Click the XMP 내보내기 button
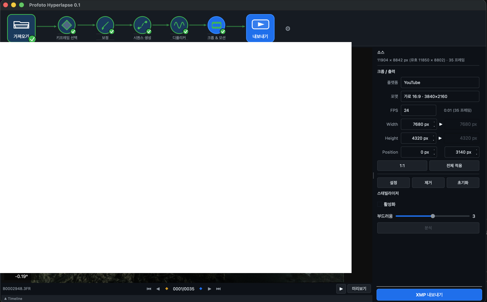This screenshot has height=302, width=487. [x=429, y=295]
